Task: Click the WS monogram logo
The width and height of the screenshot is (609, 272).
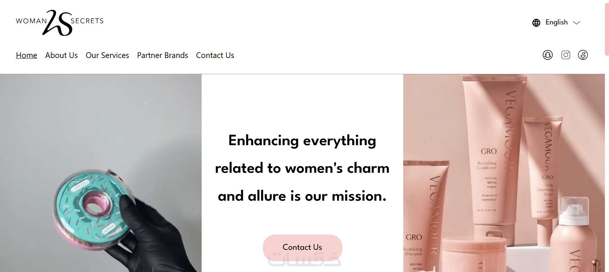Action: pos(58,23)
